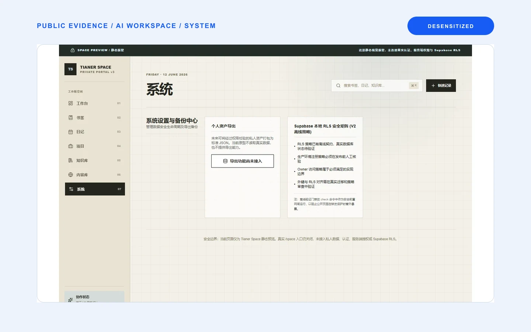Screen dimensions: 531x332
Task: Open 工作台 via its grid icon
Action: coord(70,103)
